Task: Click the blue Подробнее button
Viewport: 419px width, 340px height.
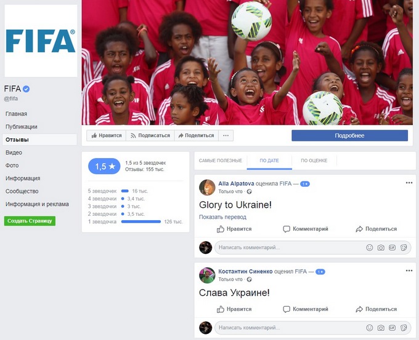Action: [349, 135]
